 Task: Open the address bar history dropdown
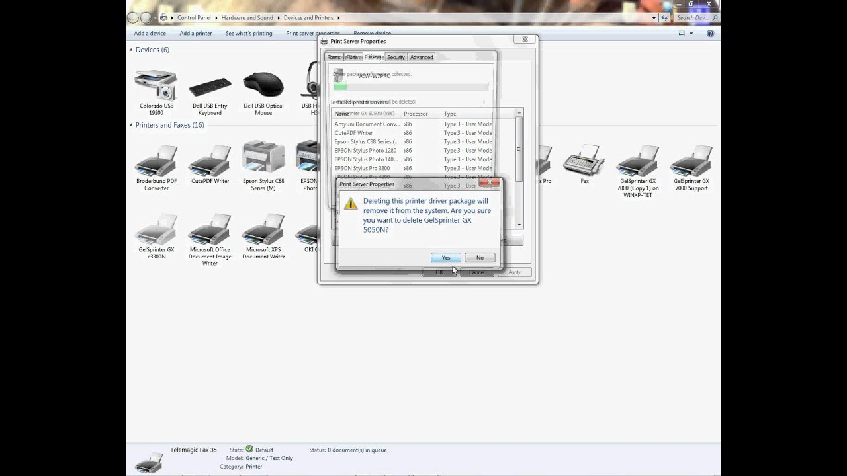[x=654, y=18]
